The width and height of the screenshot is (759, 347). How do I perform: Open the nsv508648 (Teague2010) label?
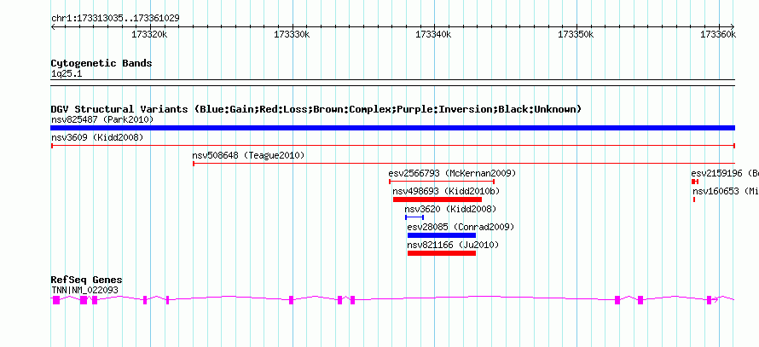click(x=248, y=155)
